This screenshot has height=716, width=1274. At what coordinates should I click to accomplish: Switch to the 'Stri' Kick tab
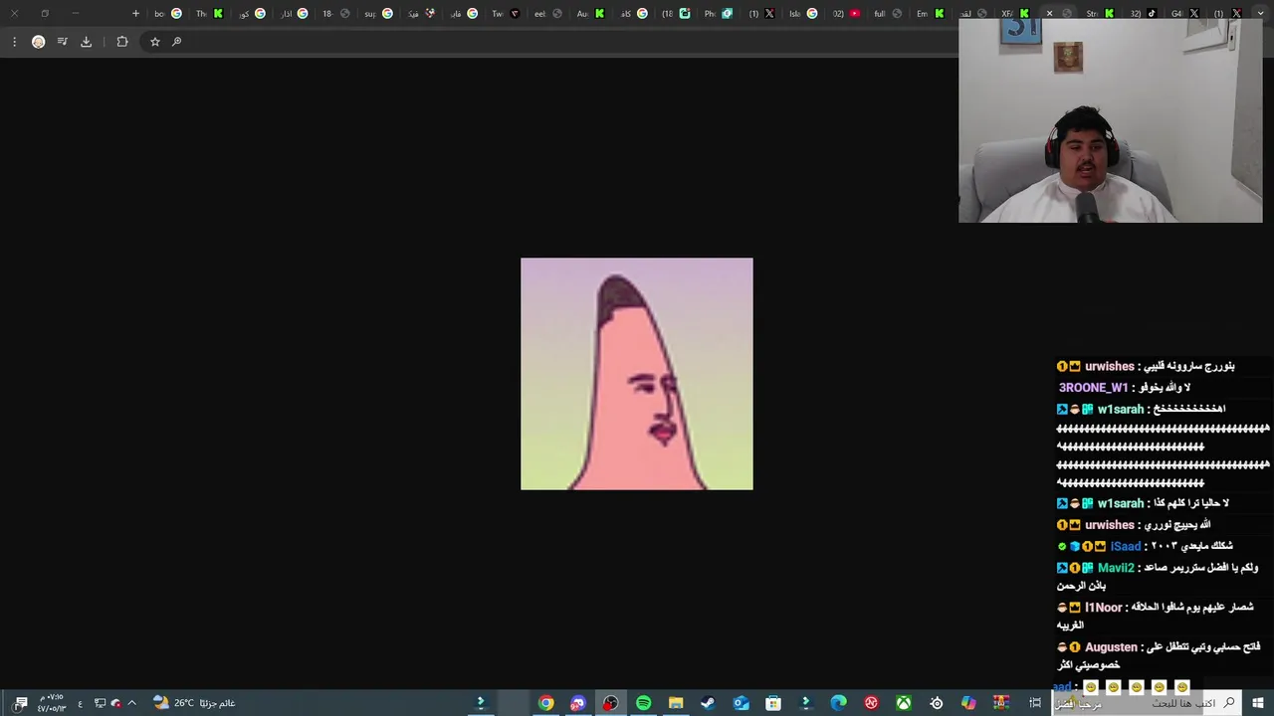tap(1099, 14)
